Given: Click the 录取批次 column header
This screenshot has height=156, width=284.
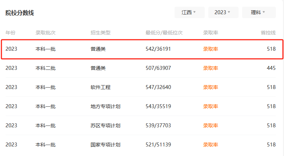Looking at the screenshot, I should tap(45, 33).
